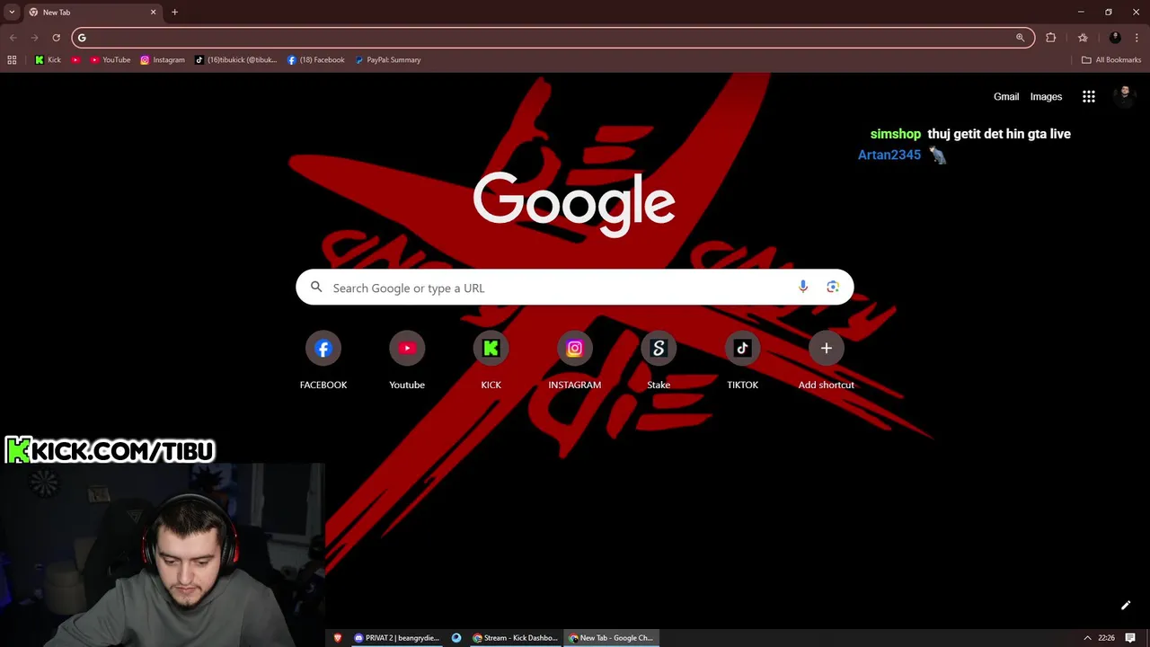This screenshot has height=647, width=1150.
Task: Click the Add shortcut plus button
Action: pyautogui.click(x=827, y=349)
